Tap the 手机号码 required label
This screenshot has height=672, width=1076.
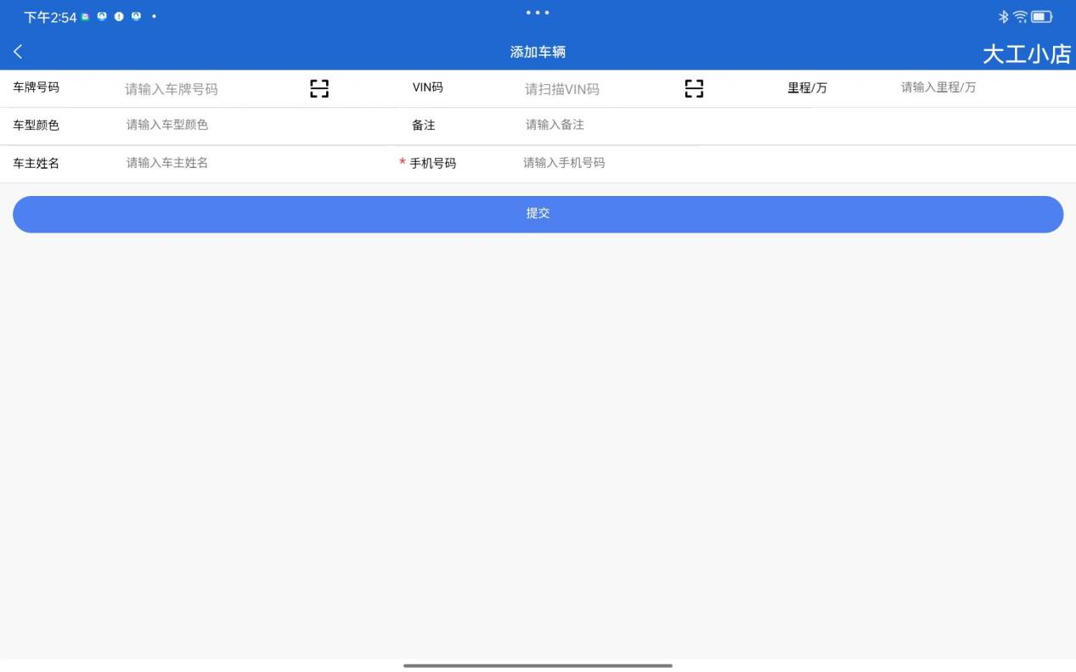(428, 163)
